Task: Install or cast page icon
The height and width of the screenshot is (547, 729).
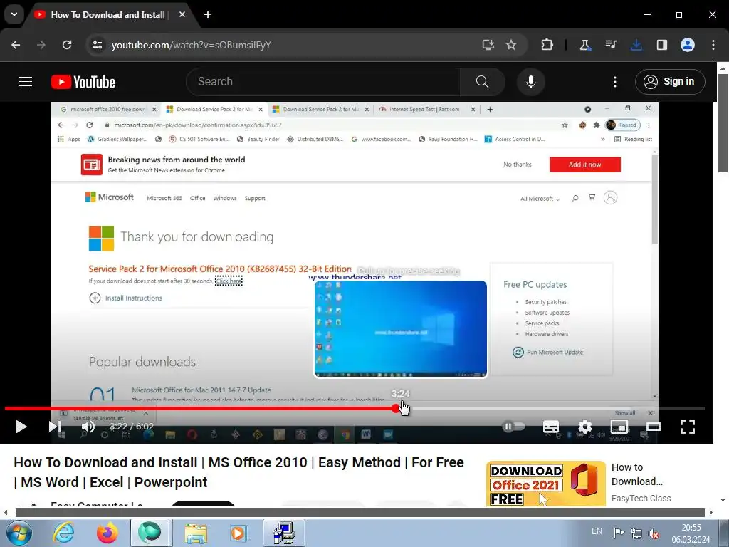Action: coord(488,45)
